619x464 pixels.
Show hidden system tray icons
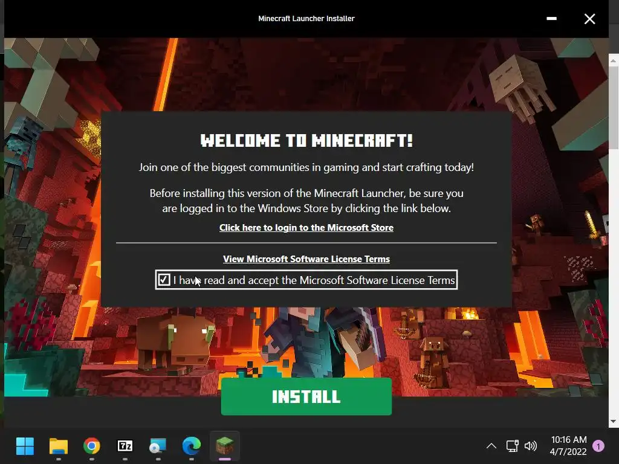tap(491, 446)
